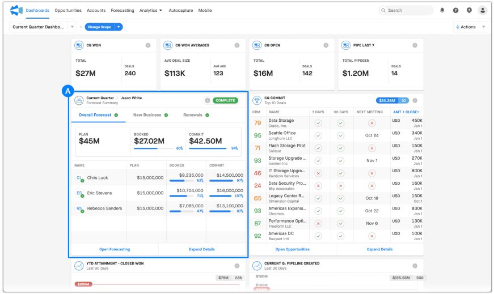494x294 pixels.
Task: Click Chris Luck booked 62% progress bar
Action: click(182, 181)
